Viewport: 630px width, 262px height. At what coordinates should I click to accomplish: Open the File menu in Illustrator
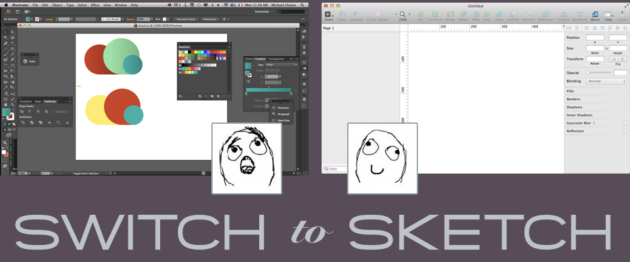coord(35,5)
